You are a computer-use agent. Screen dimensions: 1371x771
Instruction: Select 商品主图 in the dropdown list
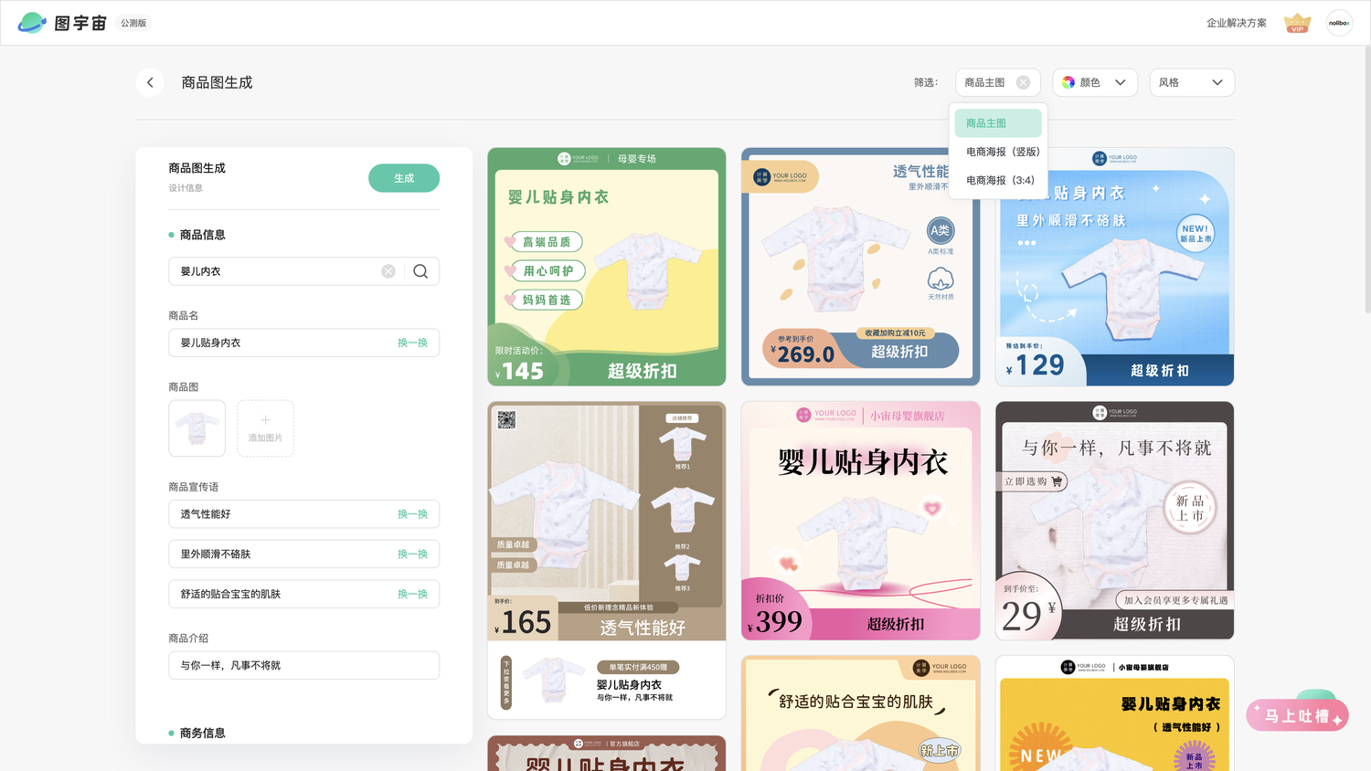[x=998, y=123]
